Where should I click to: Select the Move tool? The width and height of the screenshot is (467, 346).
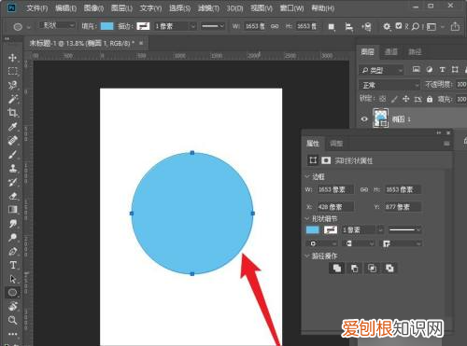[x=12, y=58]
